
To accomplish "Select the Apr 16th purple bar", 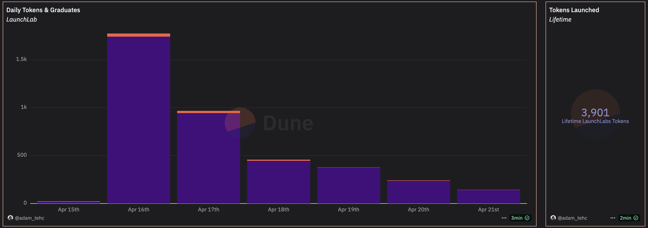I will [x=139, y=121].
